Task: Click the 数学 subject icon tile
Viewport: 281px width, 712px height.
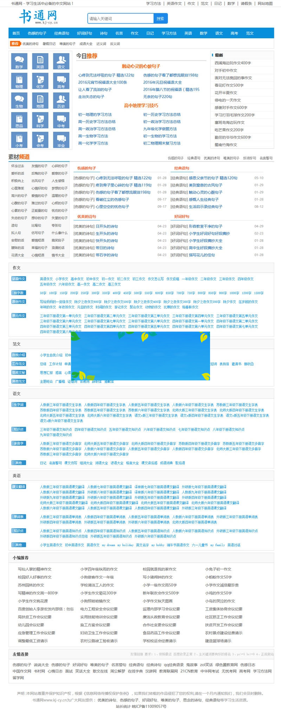Action: pos(19,61)
